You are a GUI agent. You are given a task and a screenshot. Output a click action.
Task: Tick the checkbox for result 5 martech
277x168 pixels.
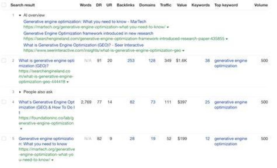[4, 138]
